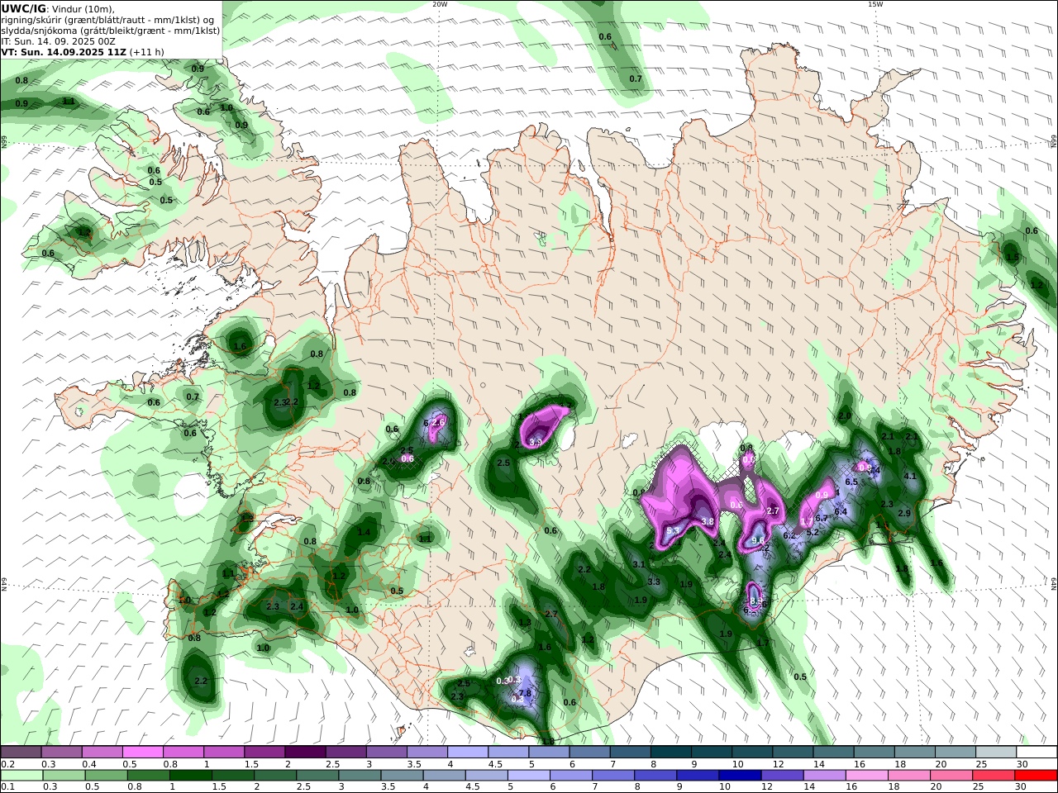
Task: Click the 5.3 snowfall value
Action: click(674, 530)
